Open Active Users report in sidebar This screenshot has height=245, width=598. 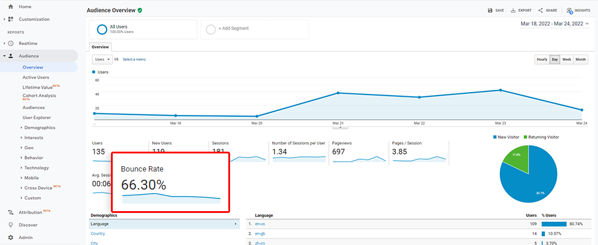click(36, 77)
